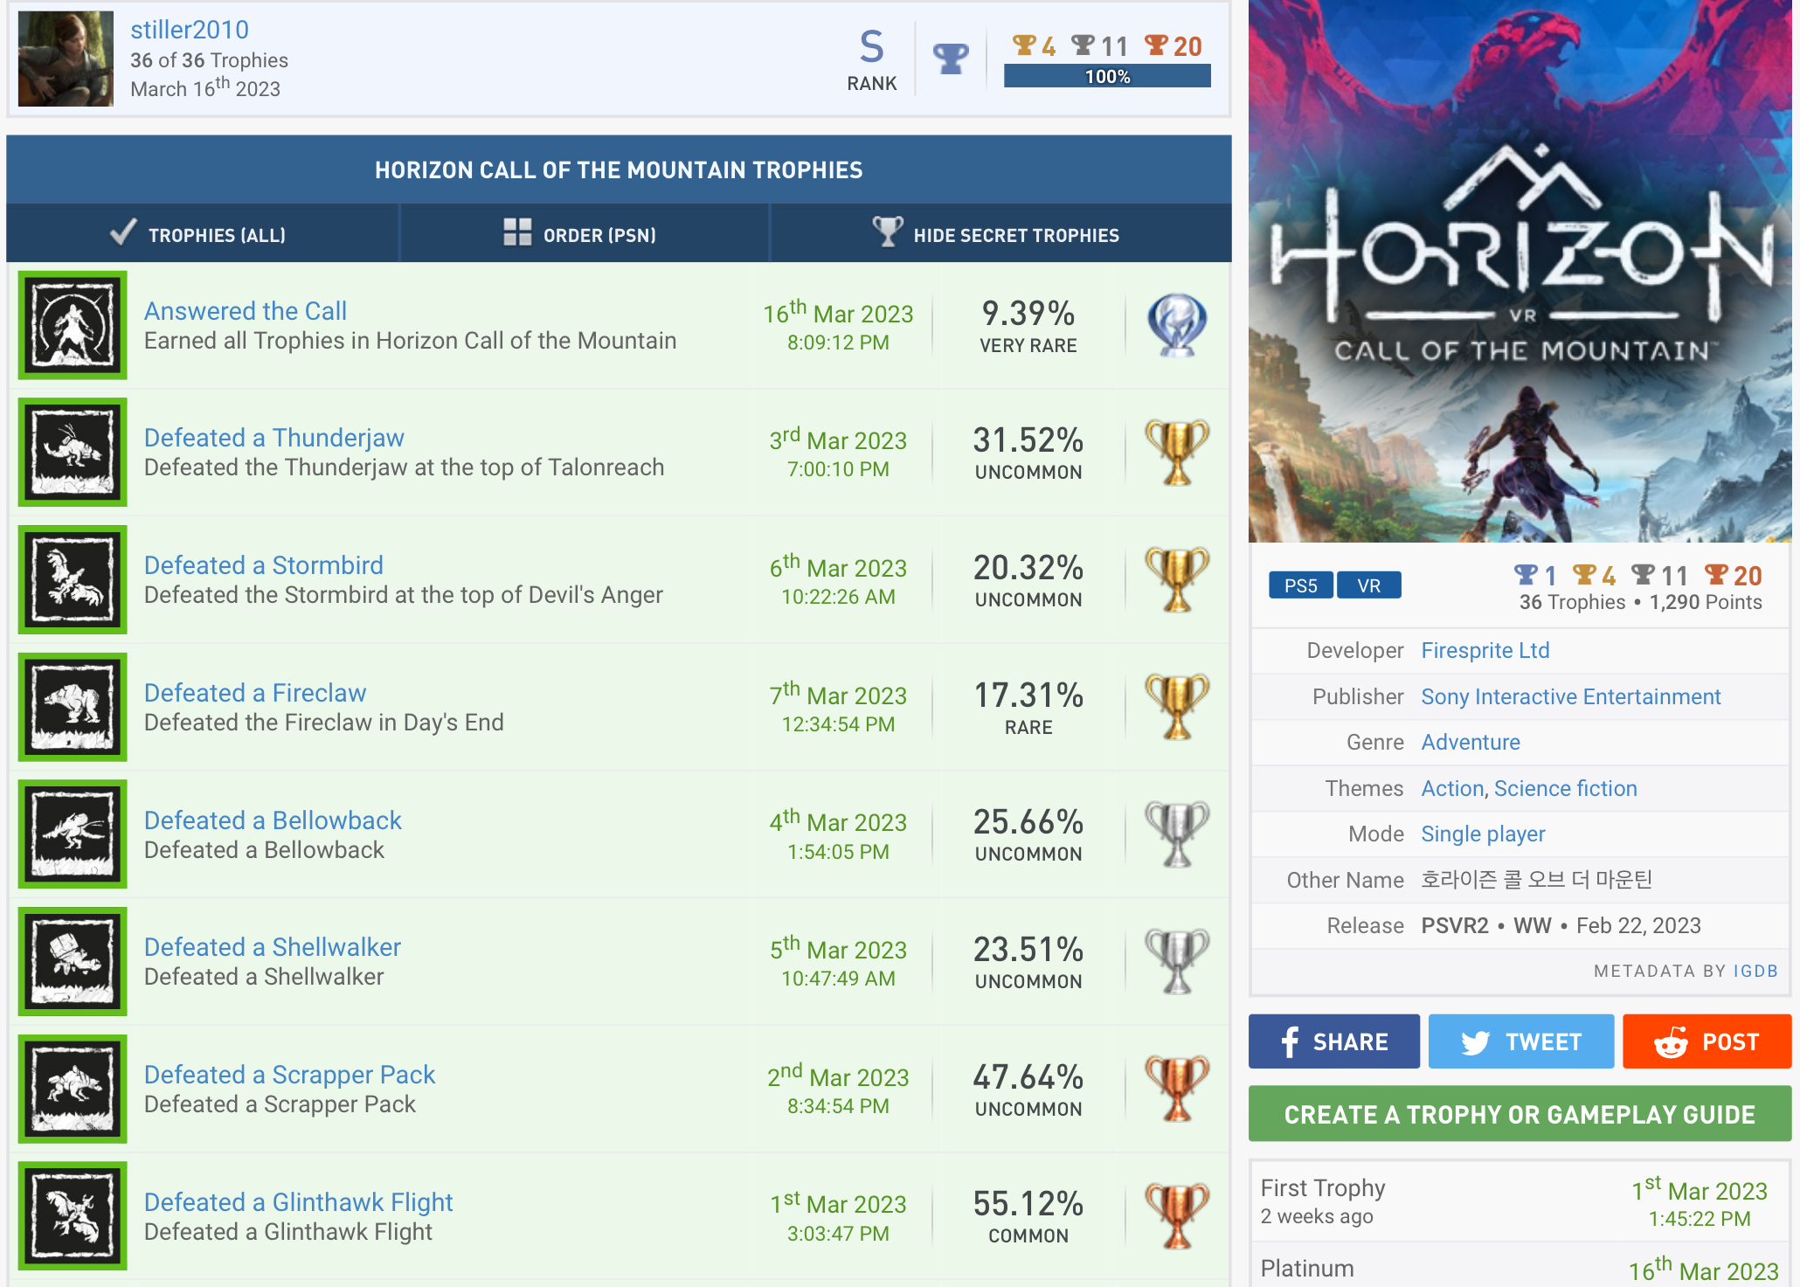The width and height of the screenshot is (1800, 1287).
Task: Click the Defeated a Glinthawk Flight trophy image
Action: [x=73, y=1216]
